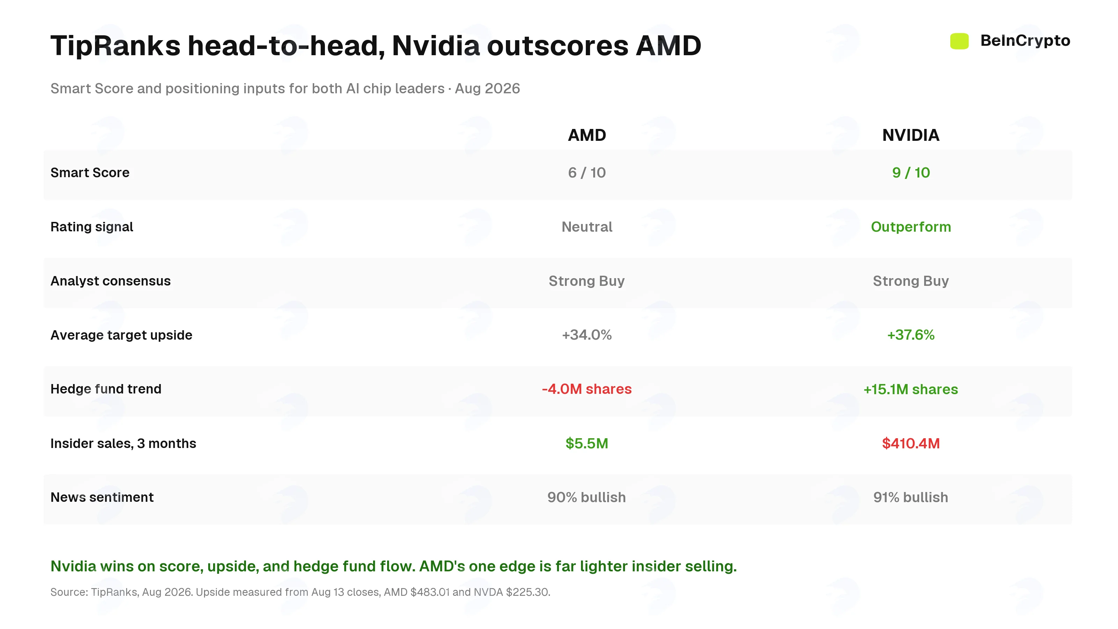Click AMD's +34.0% target upside
This screenshot has width=1118, height=629.
[587, 335]
